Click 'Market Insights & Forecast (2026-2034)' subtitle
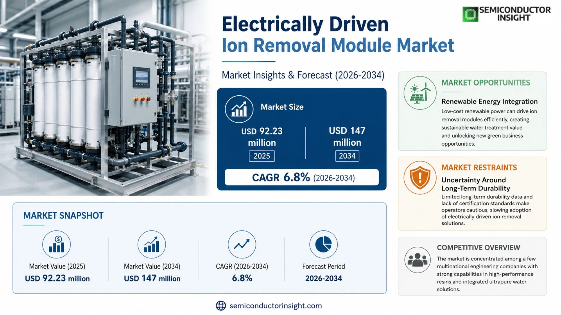The width and height of the screenshot is (561, 315). [303, 75]
